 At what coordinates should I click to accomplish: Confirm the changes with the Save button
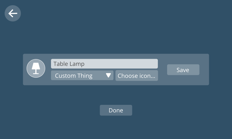(x=183, y=70)
